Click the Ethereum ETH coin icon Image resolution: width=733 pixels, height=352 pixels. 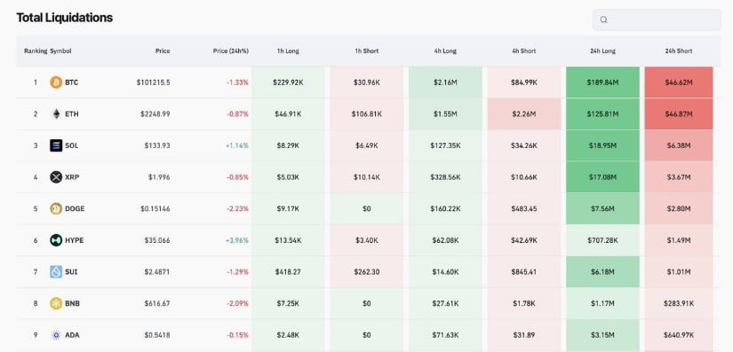pos(56,113)
